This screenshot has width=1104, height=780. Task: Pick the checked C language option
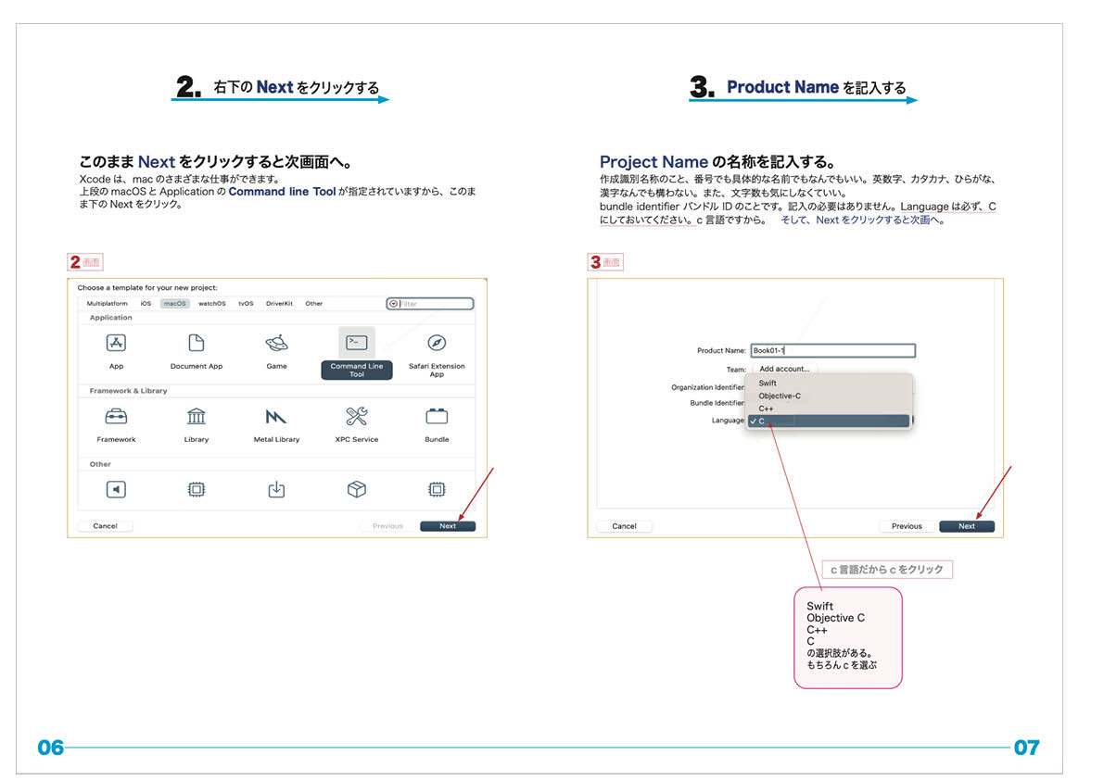tap(828, 421)
